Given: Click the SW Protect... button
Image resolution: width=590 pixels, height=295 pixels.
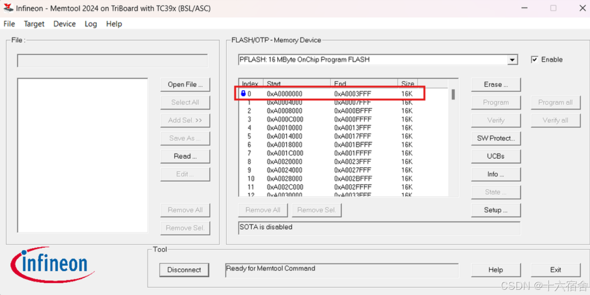Looking at the screenshot, I should click(495, 138).
